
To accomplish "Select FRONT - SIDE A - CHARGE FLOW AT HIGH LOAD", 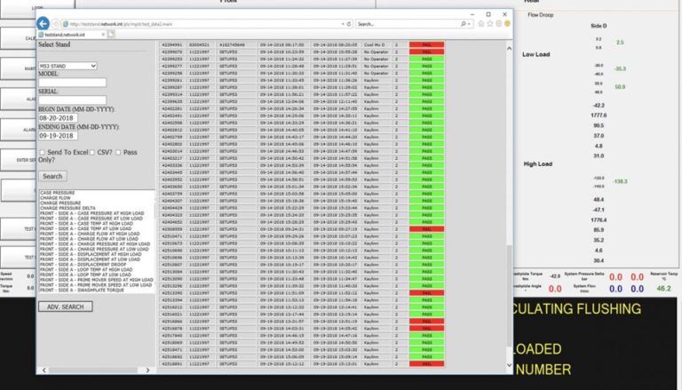I will pos(89,235).
